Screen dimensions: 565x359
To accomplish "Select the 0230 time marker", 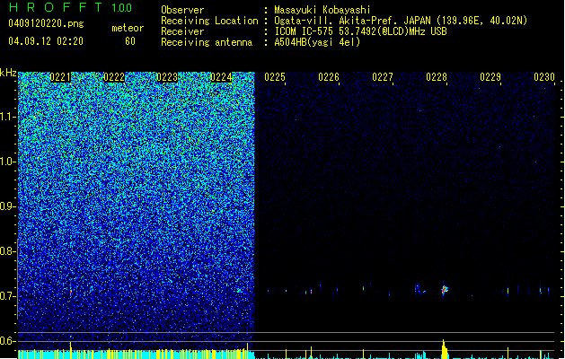I will tap(544, 77).
